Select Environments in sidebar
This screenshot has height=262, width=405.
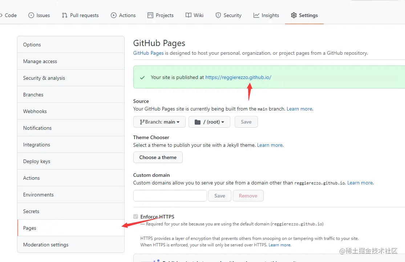71,195
